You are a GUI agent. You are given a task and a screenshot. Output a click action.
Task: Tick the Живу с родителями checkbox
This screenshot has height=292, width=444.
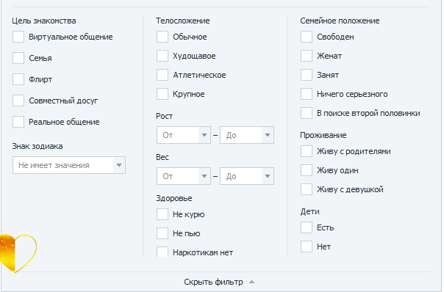(x=307, y=151)
